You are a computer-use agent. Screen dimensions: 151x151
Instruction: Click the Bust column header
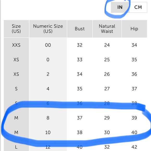coord(80,29)
